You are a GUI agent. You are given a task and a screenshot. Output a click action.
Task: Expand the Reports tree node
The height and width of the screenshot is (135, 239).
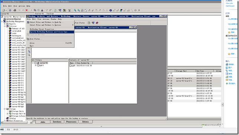coord(5,24)
